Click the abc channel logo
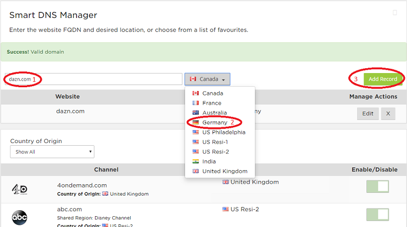Image resolution: width=407 pixels, height=227 pixels. pyautogui.click(x=20, y=217)
